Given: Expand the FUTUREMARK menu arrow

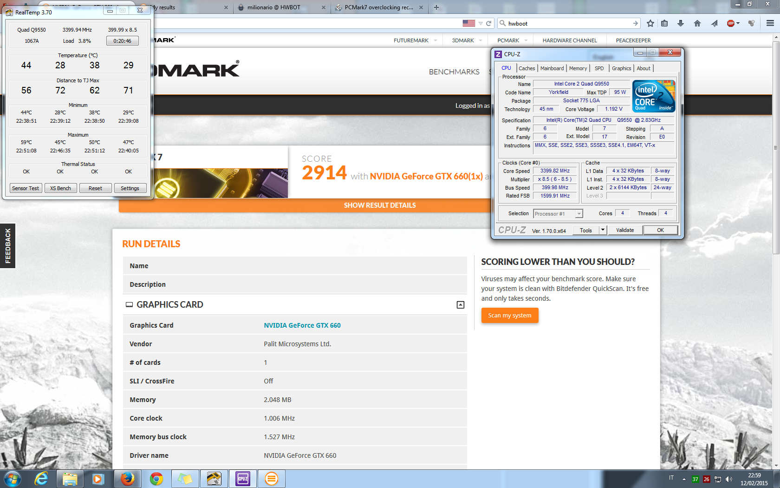Looking at the screenshot, I should (435, 40).
